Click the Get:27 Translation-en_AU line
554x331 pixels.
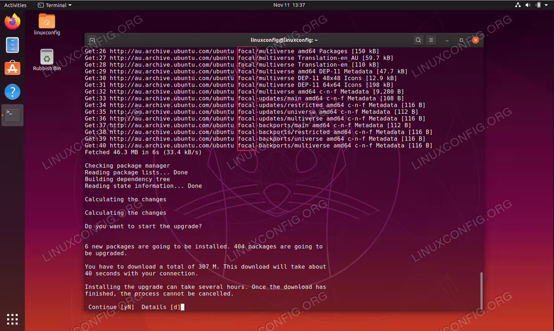(x=239, y=58)
